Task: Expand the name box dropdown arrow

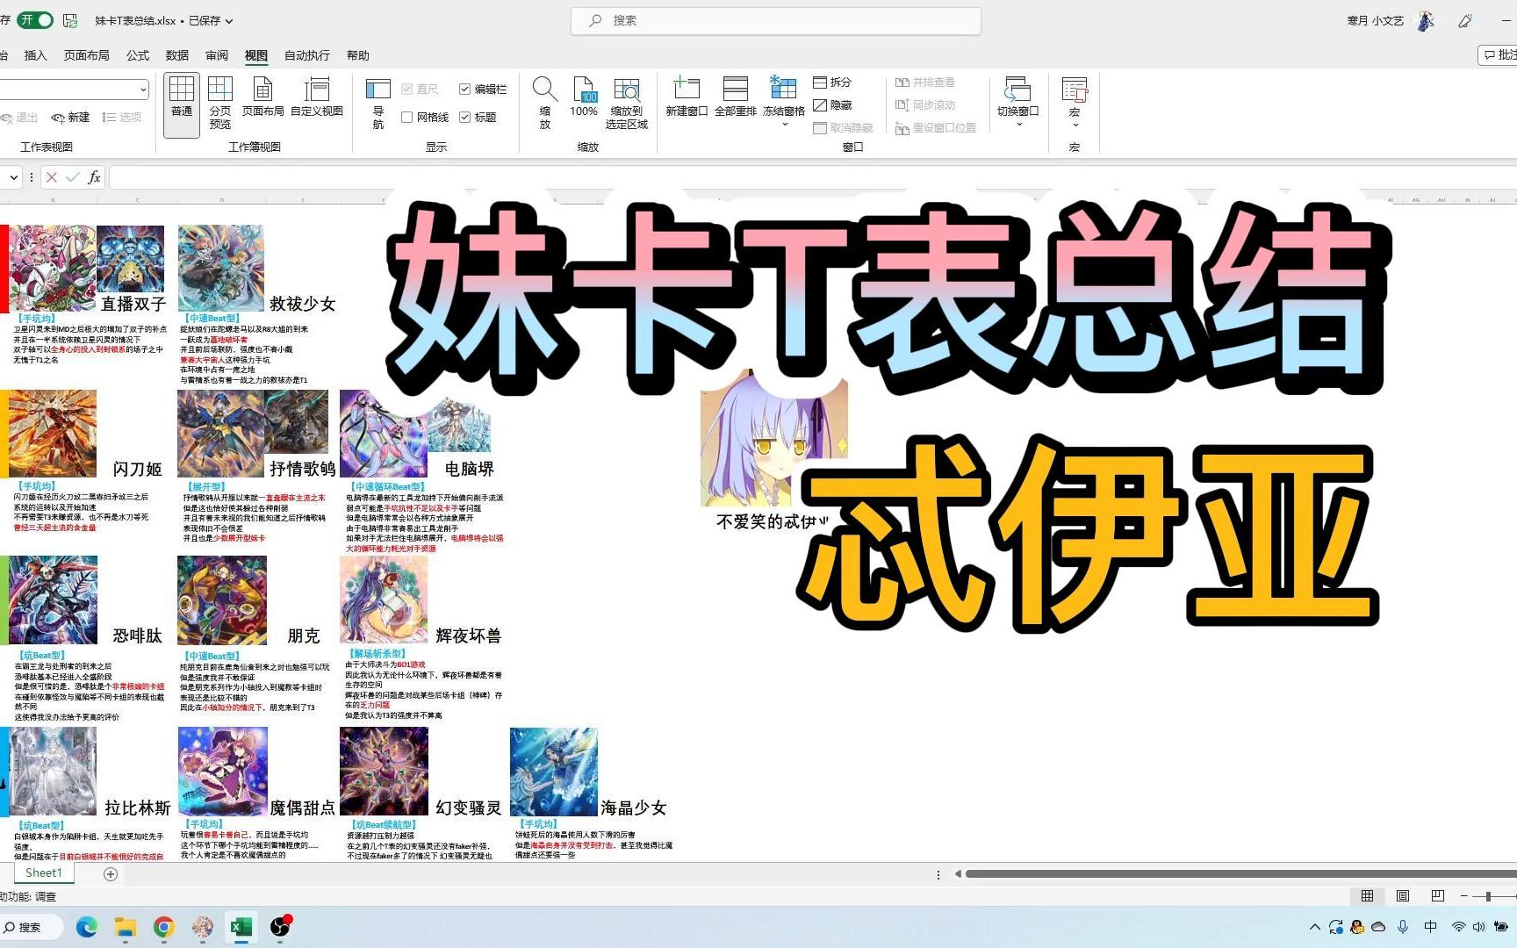Action: [13, 177]
